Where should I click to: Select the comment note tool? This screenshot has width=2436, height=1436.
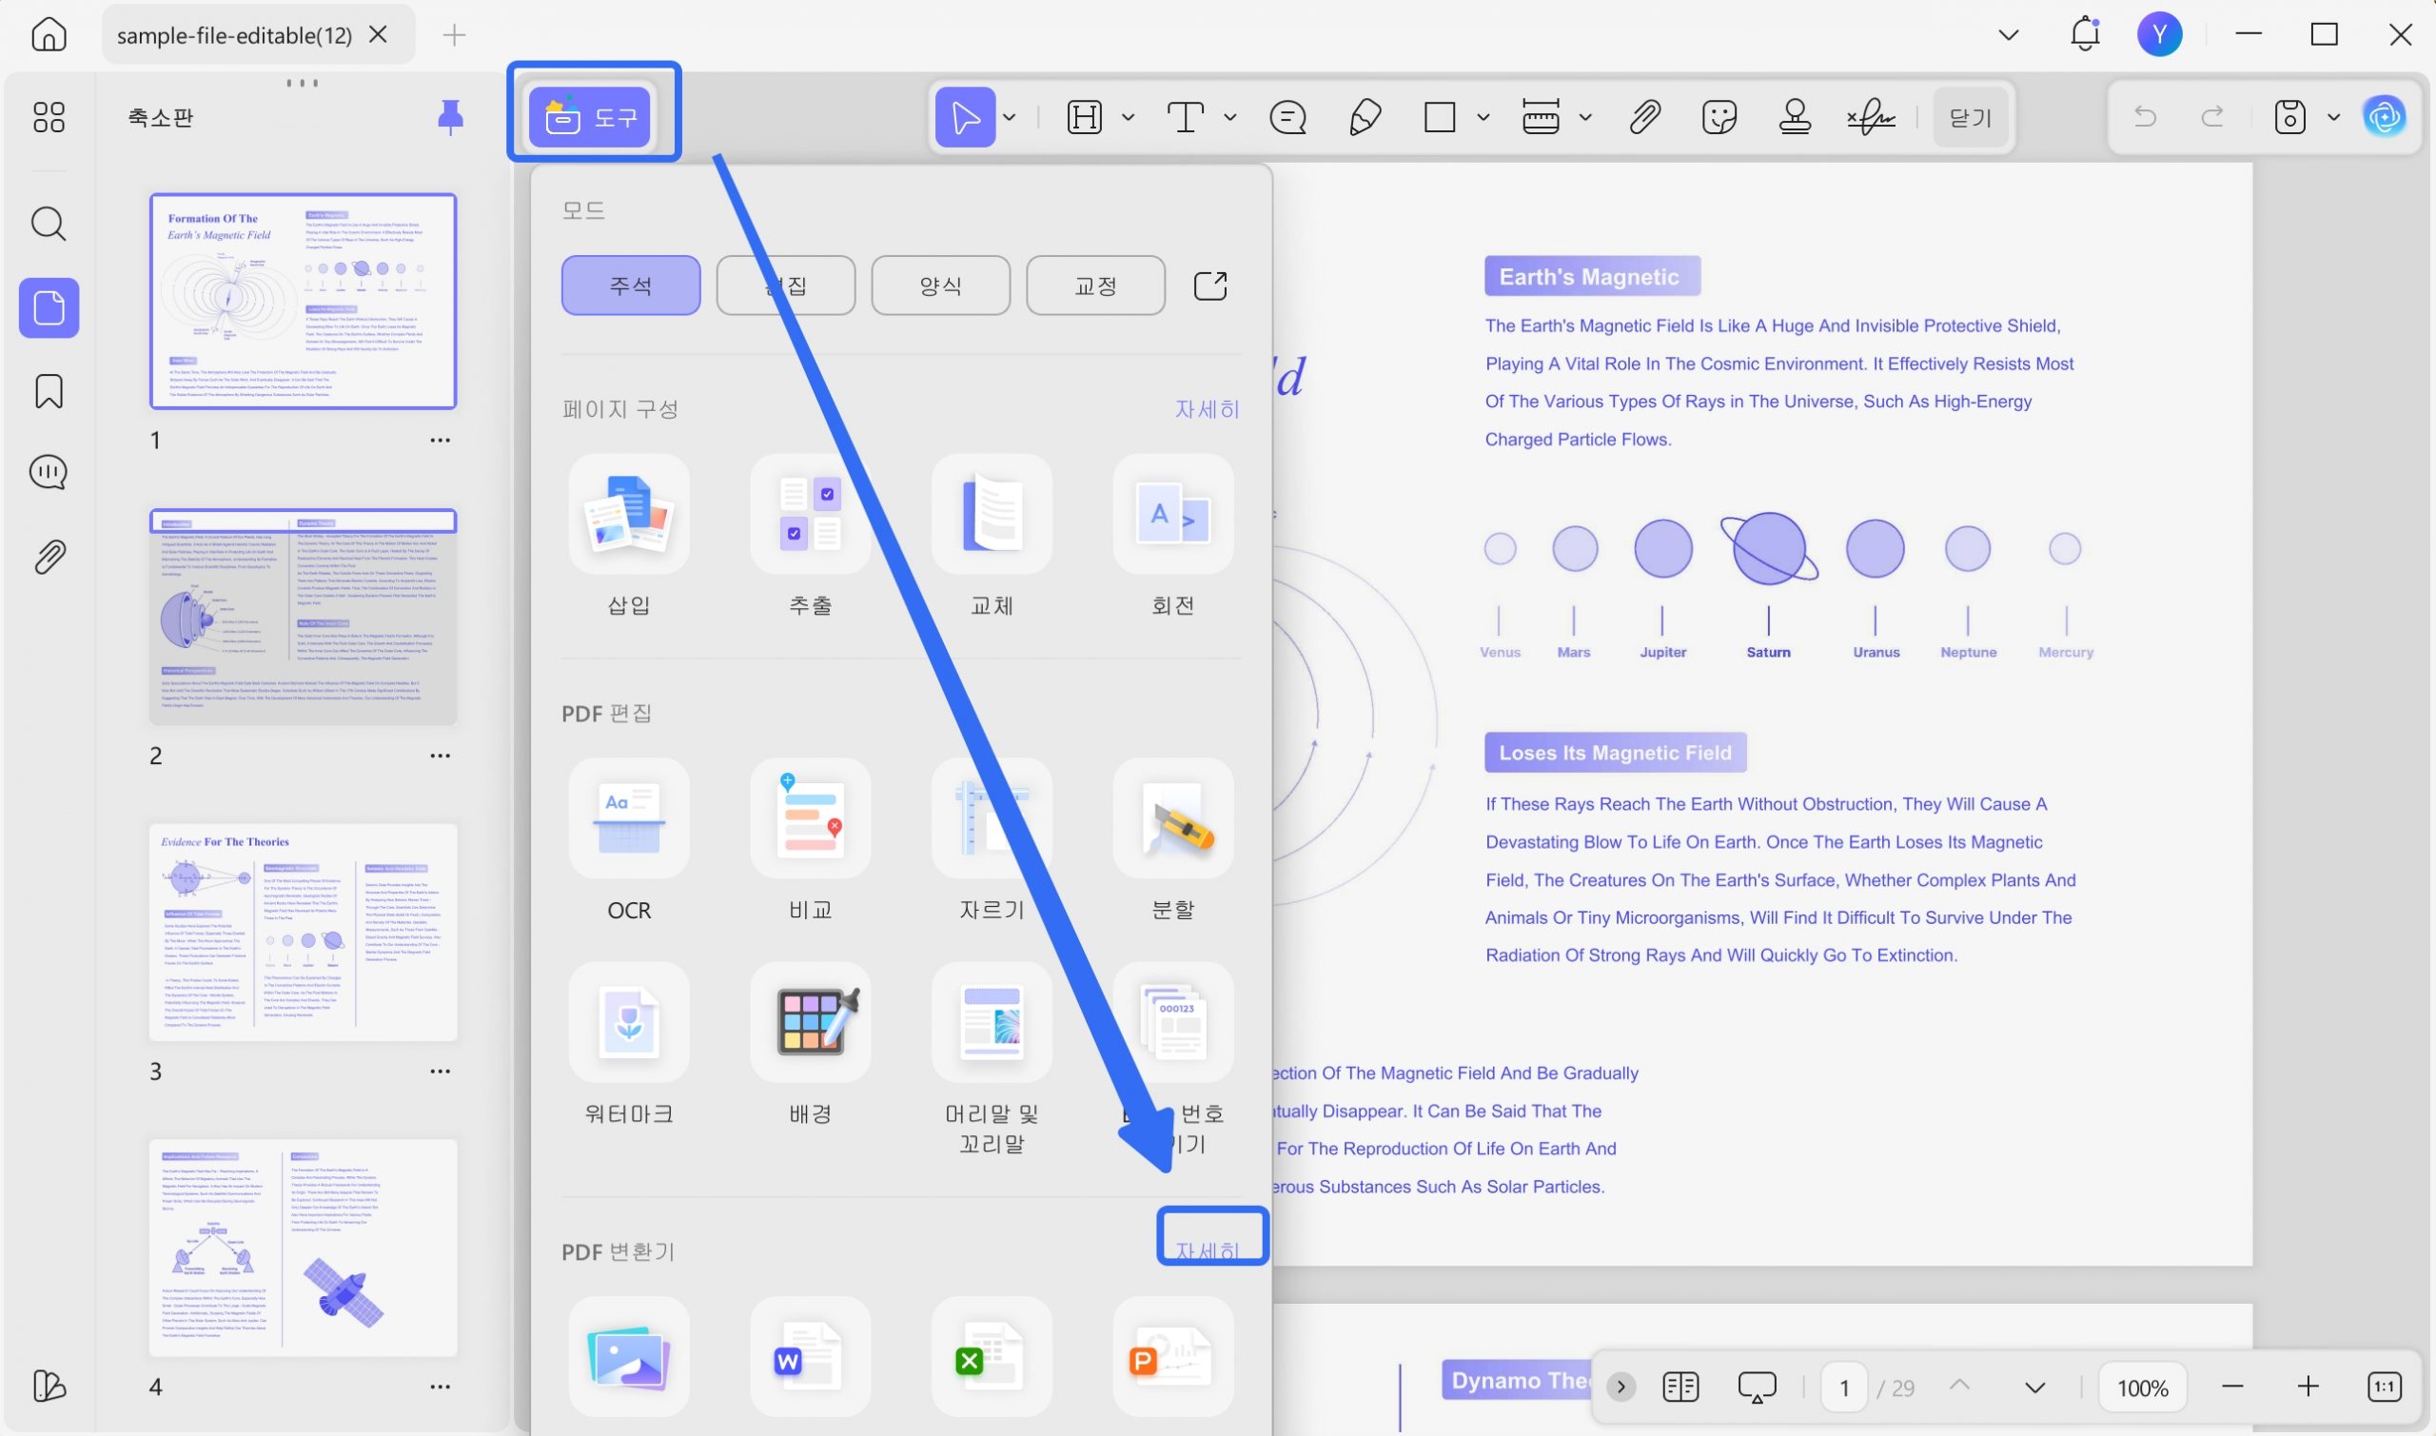(1287, 117)
